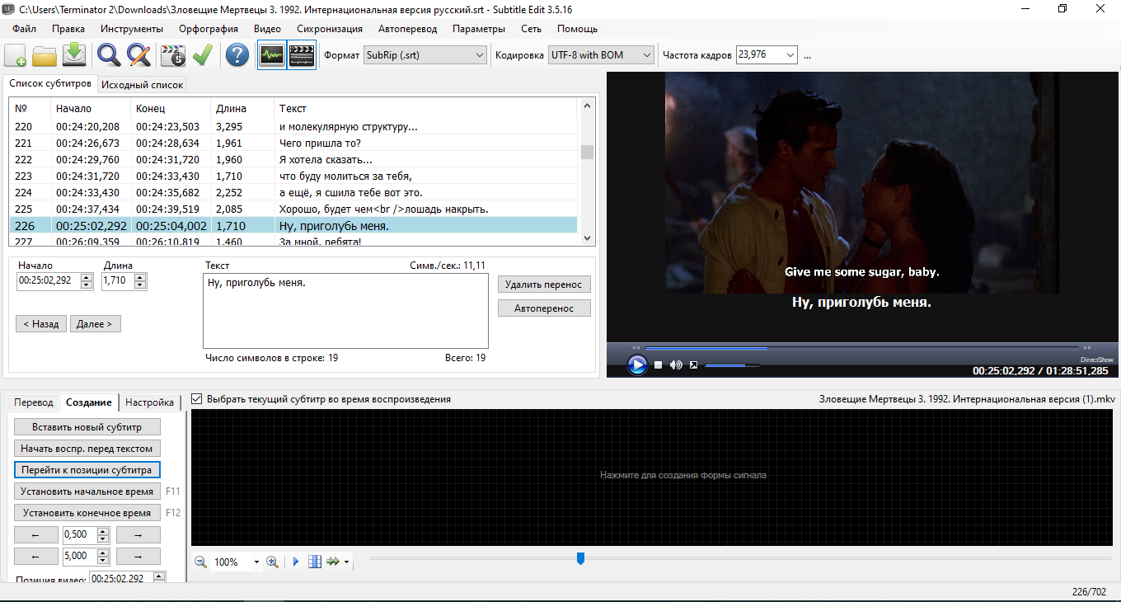1121x602 pixels.
Task: Click the Текст column header
Action: click(426, 108)
